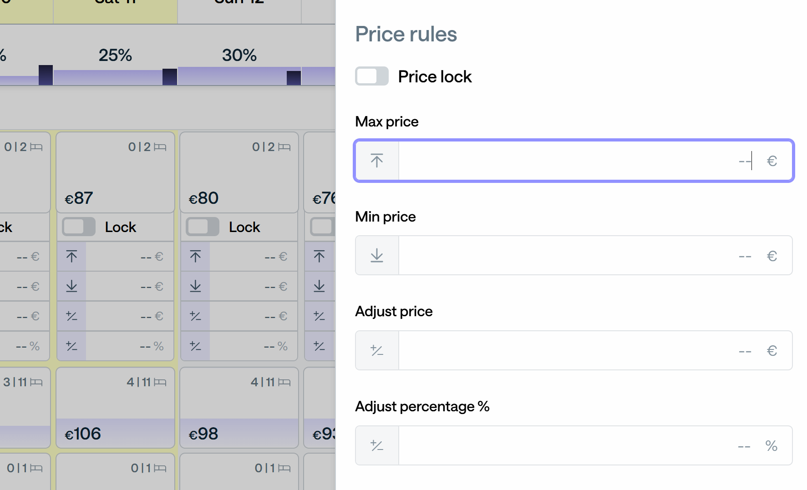Click the max price up-arrow icon in Price rules
Image resolution: width=807 pixels, height=490 pixels.
(x=377, y=161)
